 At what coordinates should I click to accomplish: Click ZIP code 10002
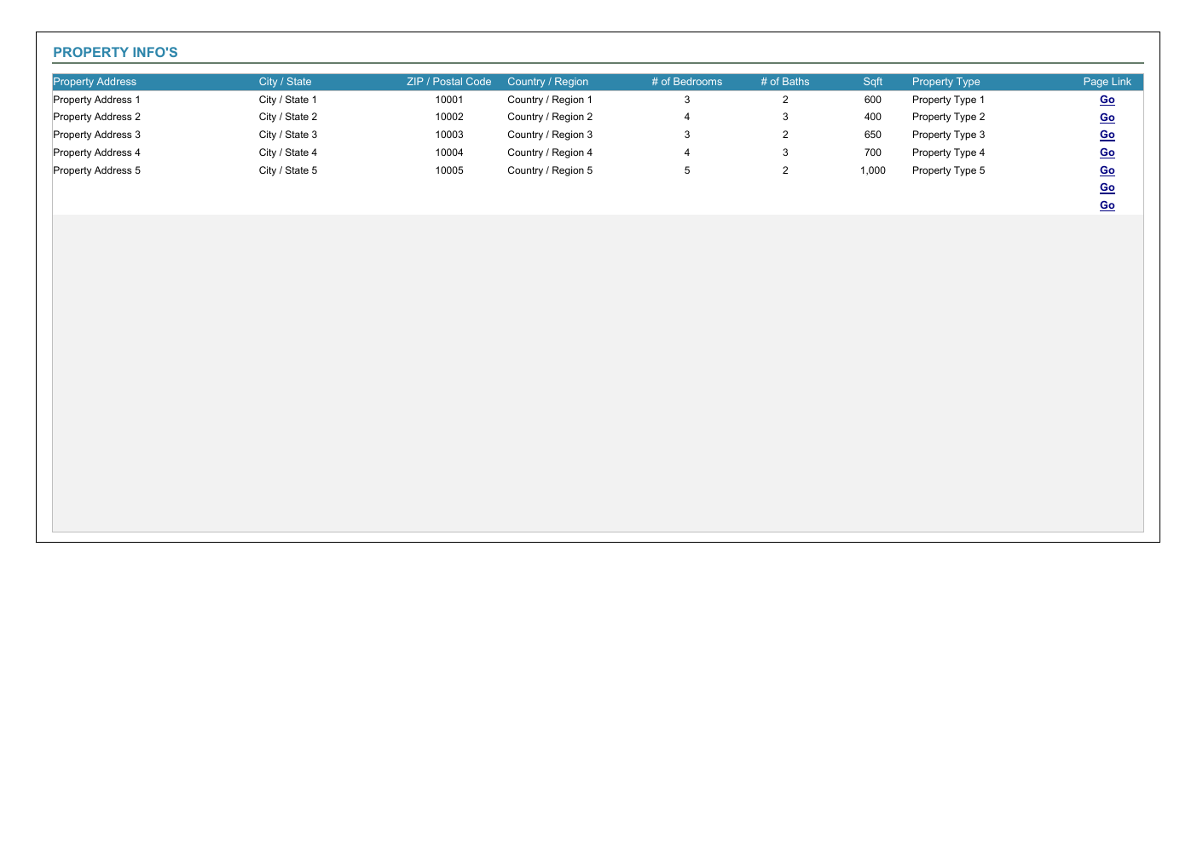(x=449, y=117)
